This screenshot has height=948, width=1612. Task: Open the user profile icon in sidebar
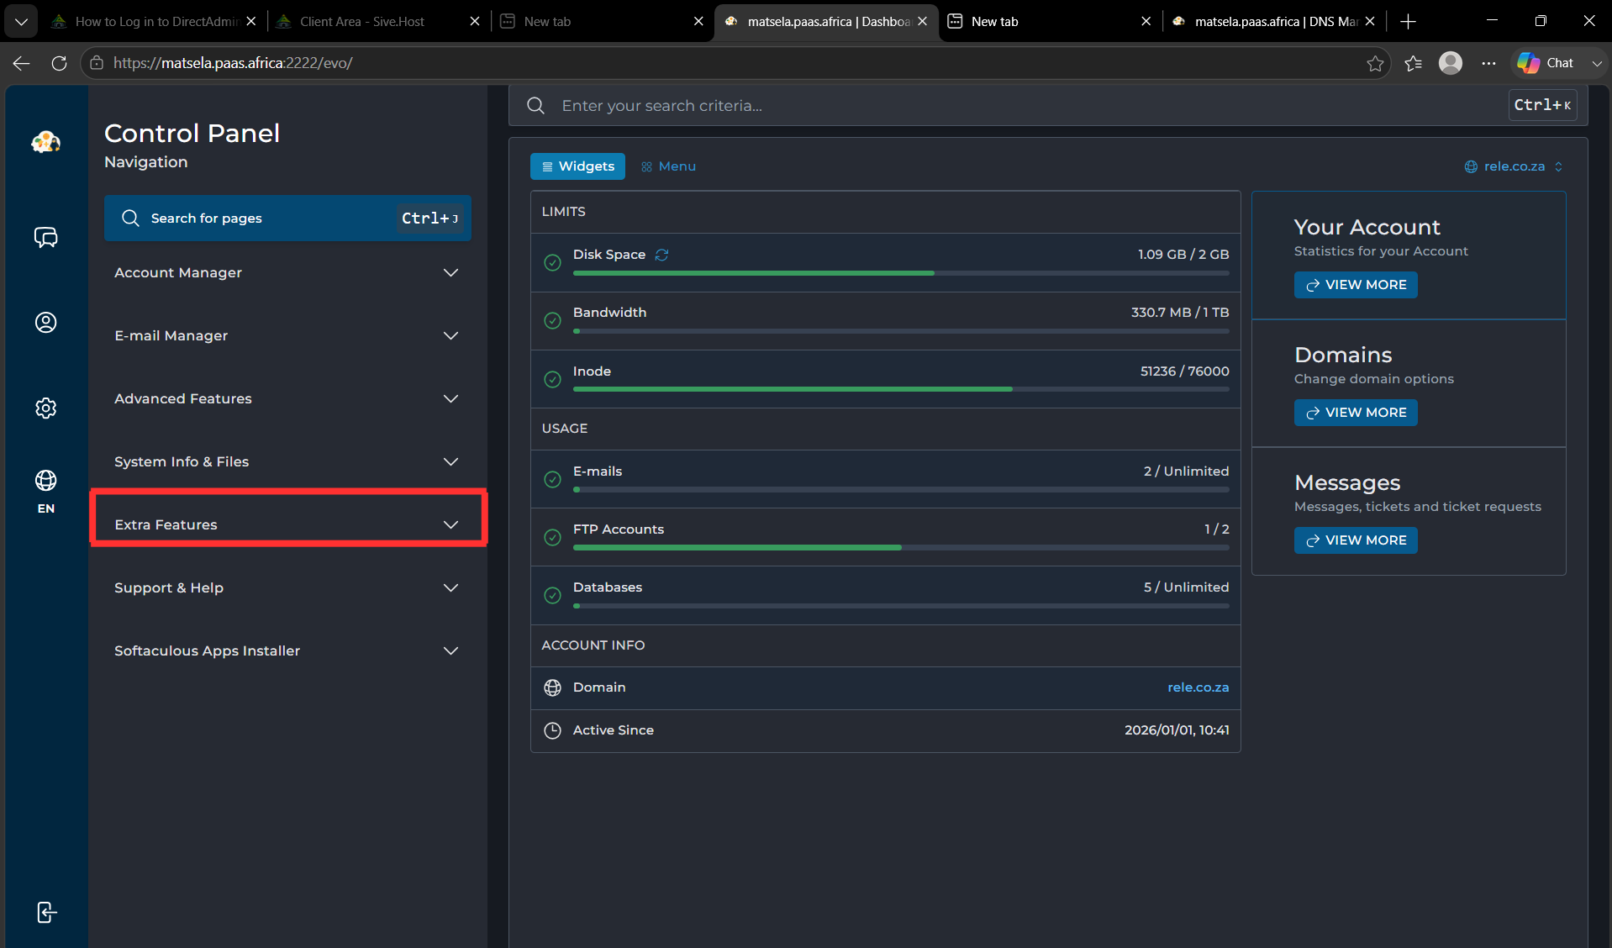click(x=45, y=323)
